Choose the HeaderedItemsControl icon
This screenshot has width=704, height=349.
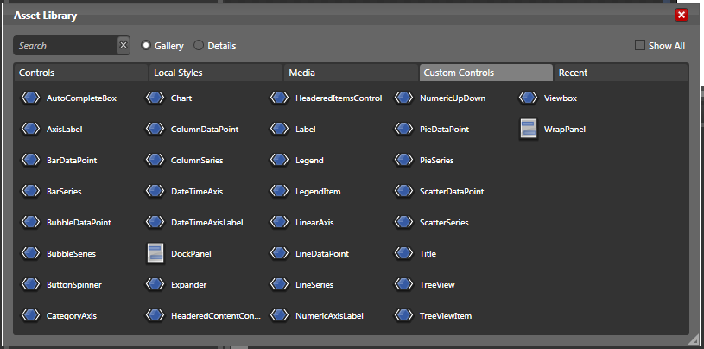(279, 98)
